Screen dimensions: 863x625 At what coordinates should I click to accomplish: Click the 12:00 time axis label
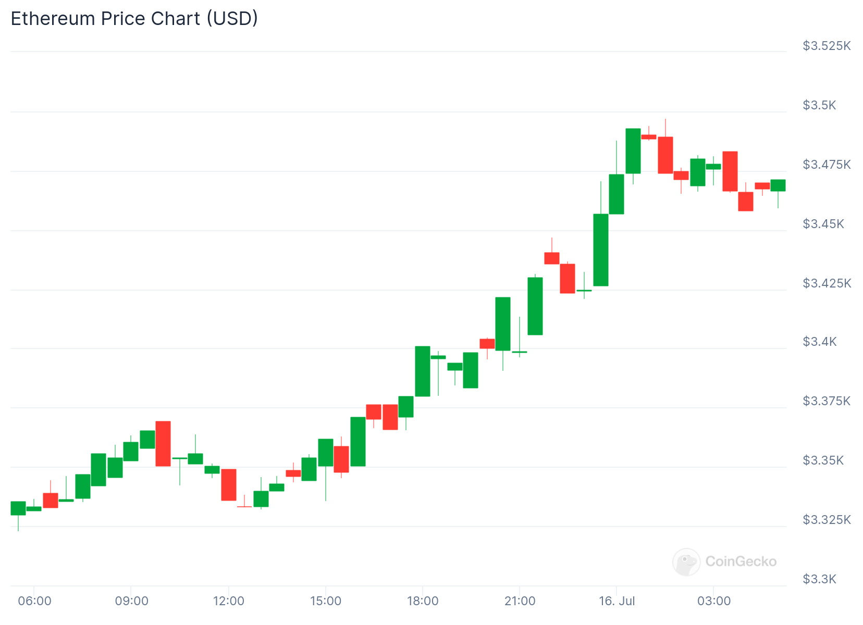click(x=228, y=601)
